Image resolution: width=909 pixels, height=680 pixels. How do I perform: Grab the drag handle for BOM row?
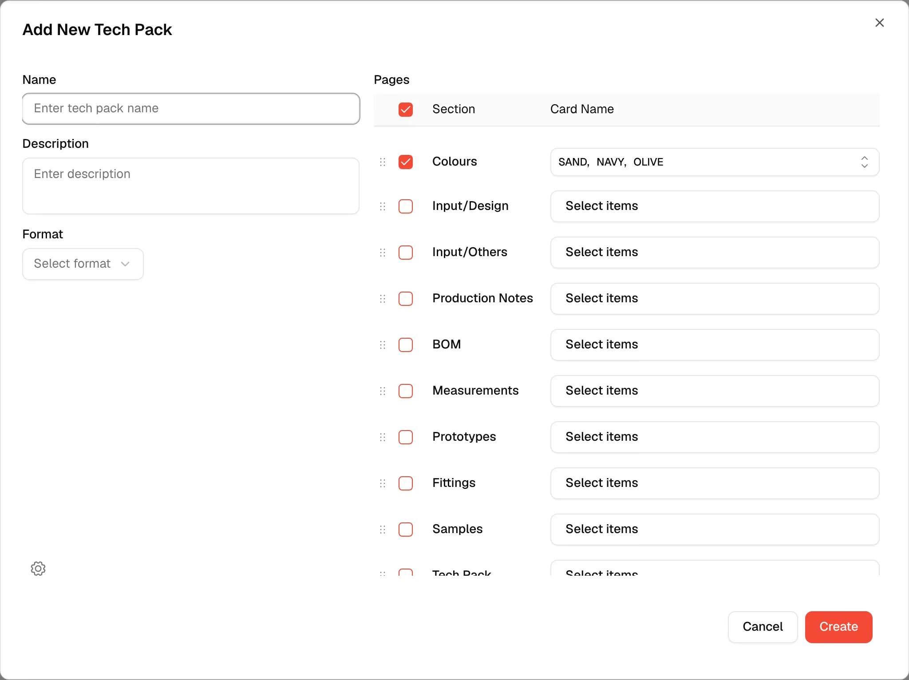383,345
